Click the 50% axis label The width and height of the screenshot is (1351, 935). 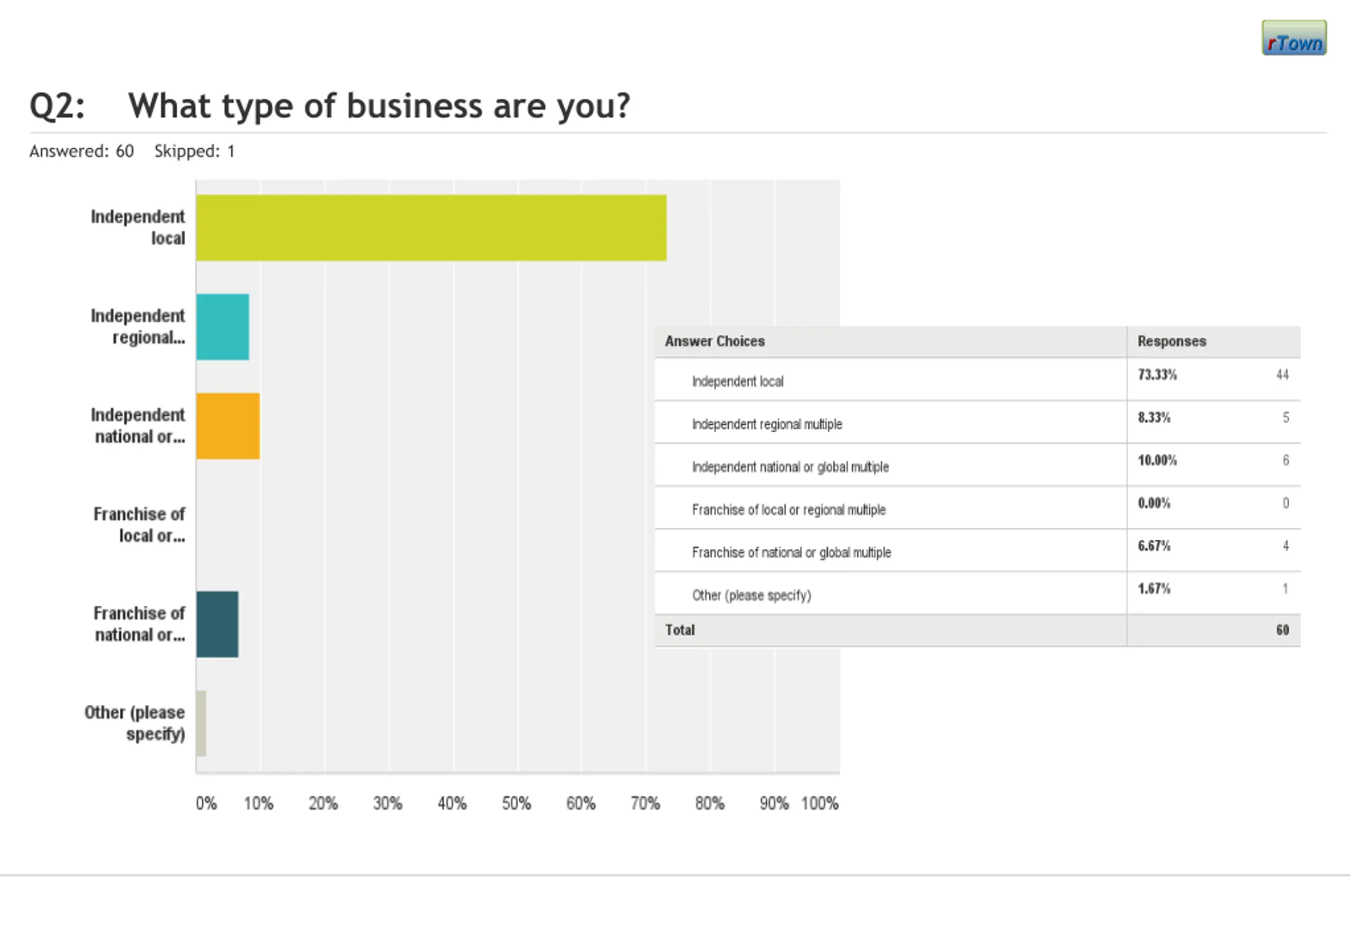pyautogui.click(x=516, y=803)
